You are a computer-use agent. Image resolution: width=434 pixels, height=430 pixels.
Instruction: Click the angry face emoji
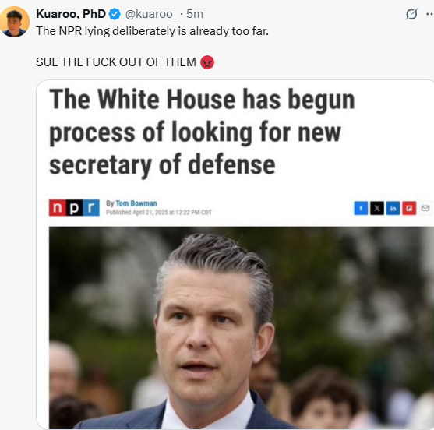(207, 62)
